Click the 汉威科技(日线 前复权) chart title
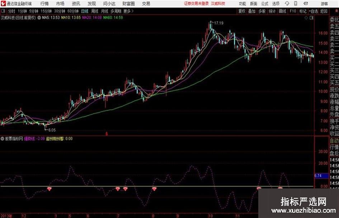Screen dimensions: 339x218 [x=18, y=18]
